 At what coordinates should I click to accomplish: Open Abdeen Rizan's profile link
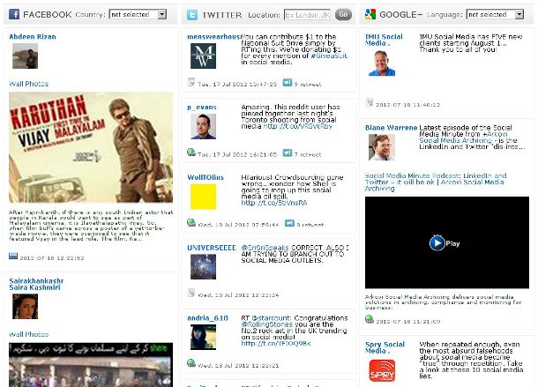pos(33,37)
